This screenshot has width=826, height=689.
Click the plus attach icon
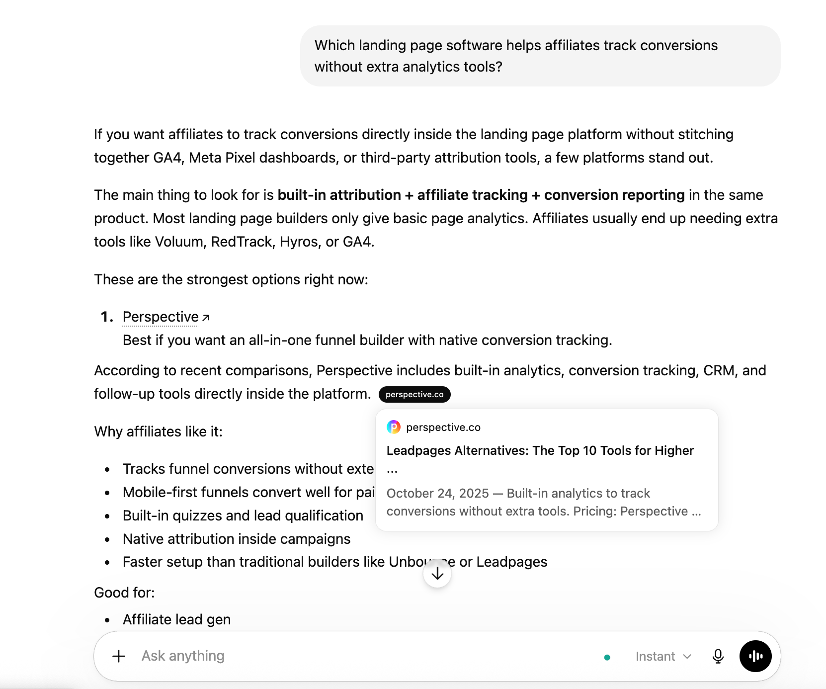tap(119, 656)
